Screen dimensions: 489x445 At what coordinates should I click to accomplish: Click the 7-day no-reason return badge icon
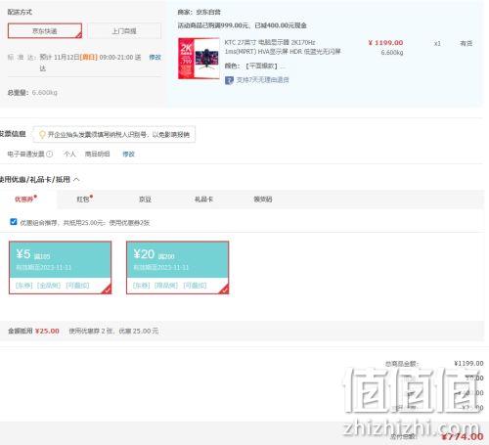[x=229, y=79]
